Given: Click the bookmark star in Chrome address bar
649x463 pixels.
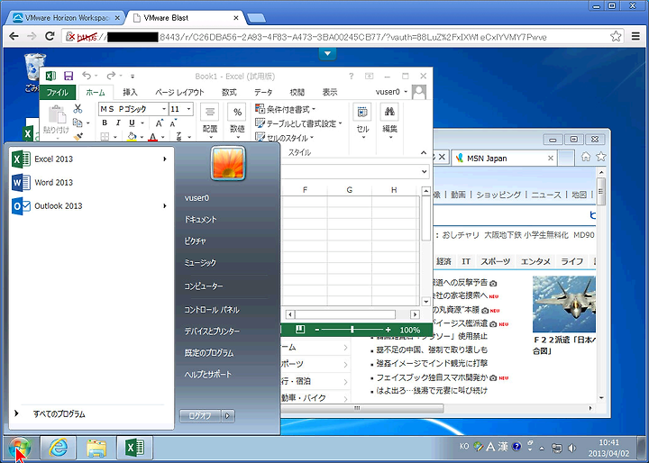Looking at the screenshot, I should pos(616,36).
